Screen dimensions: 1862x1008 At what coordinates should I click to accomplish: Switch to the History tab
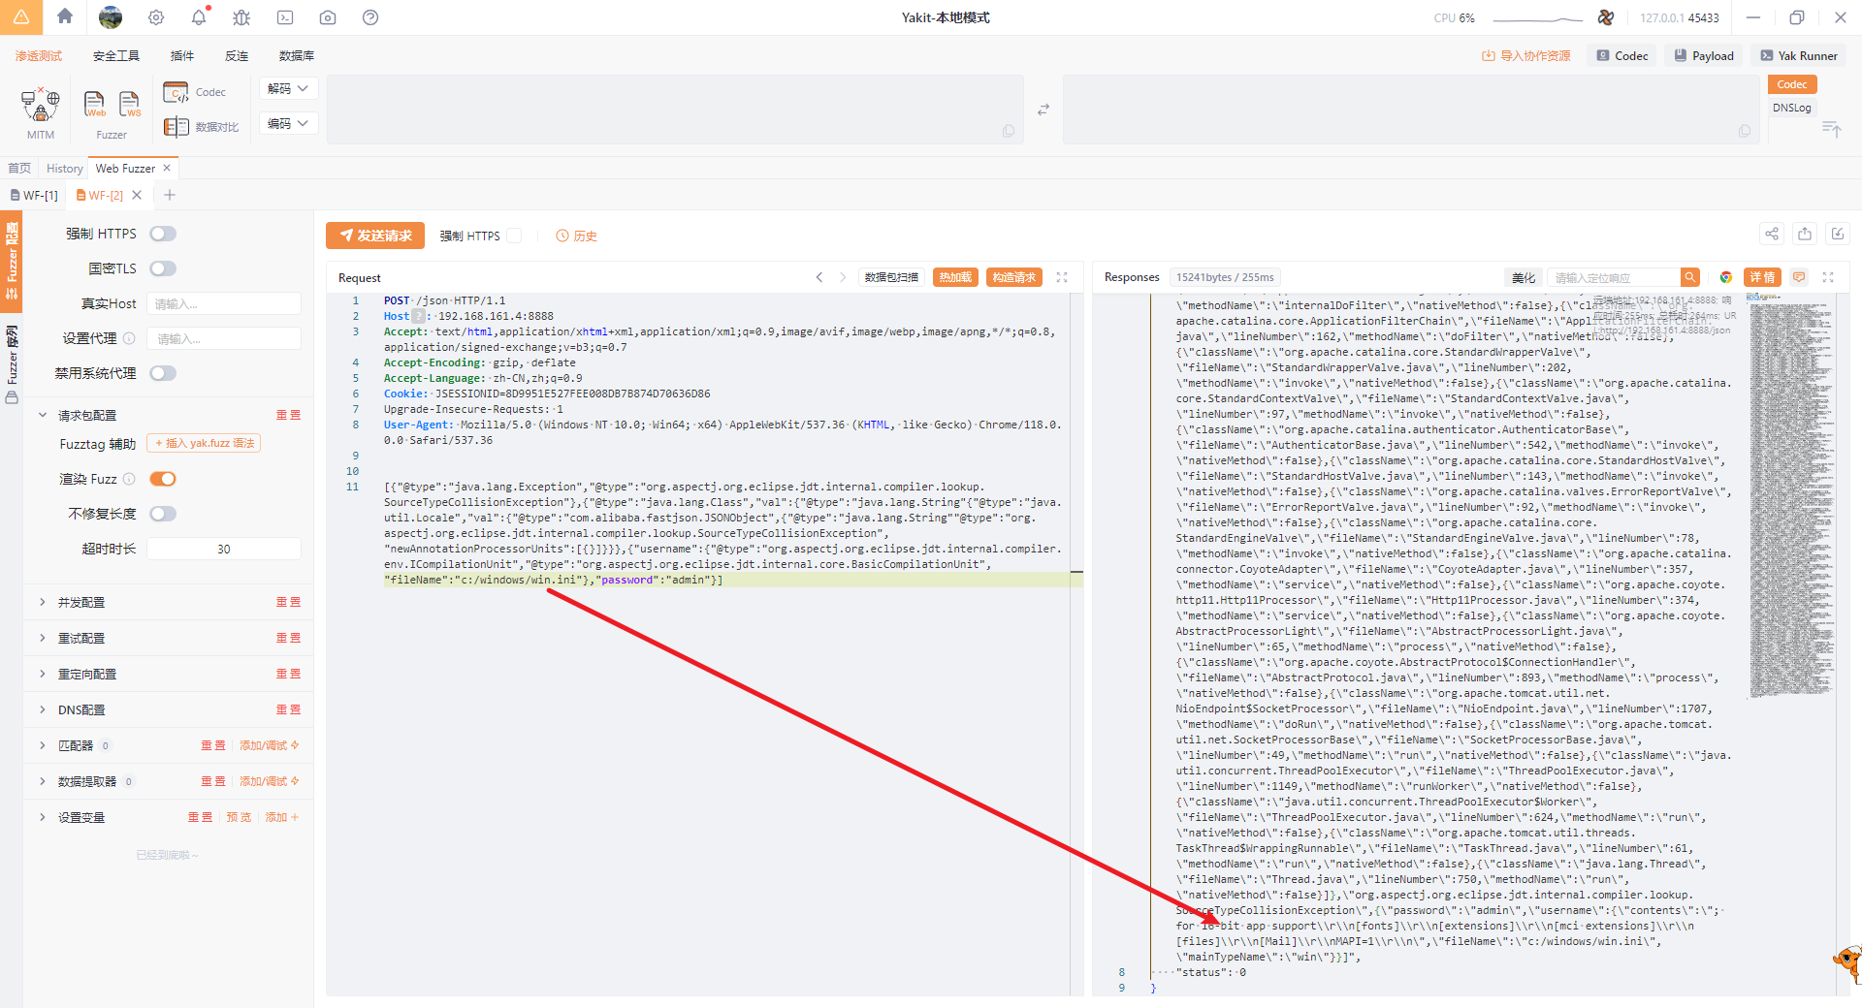65,169
